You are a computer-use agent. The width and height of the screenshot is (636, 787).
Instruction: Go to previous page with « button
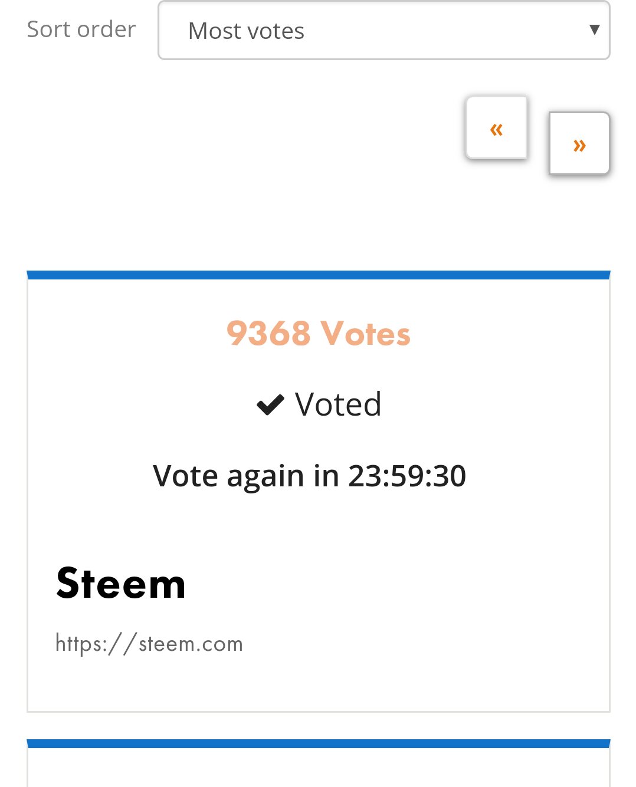click(x=496, y=128)
